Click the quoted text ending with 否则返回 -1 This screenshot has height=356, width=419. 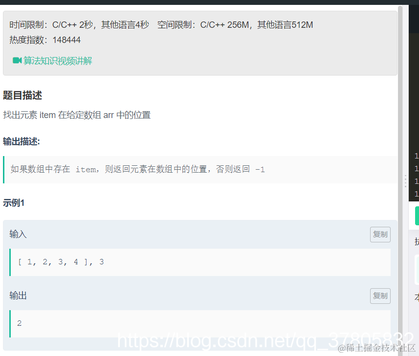tap(137, 169)
